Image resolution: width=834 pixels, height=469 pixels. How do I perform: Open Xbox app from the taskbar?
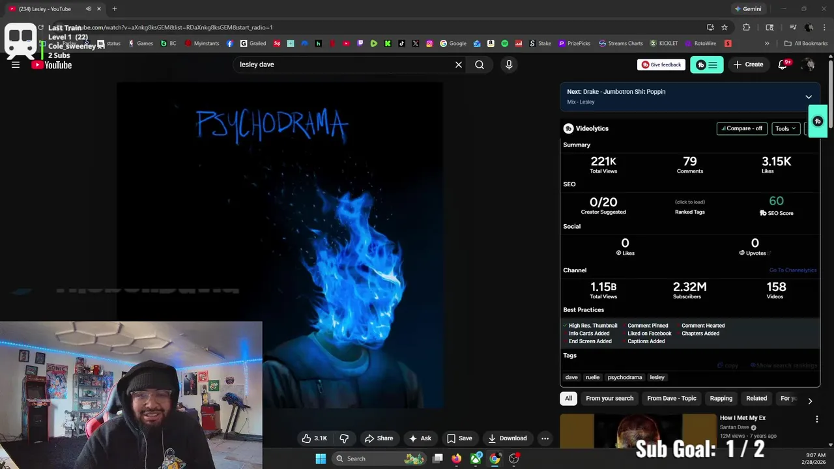[476, 459]
